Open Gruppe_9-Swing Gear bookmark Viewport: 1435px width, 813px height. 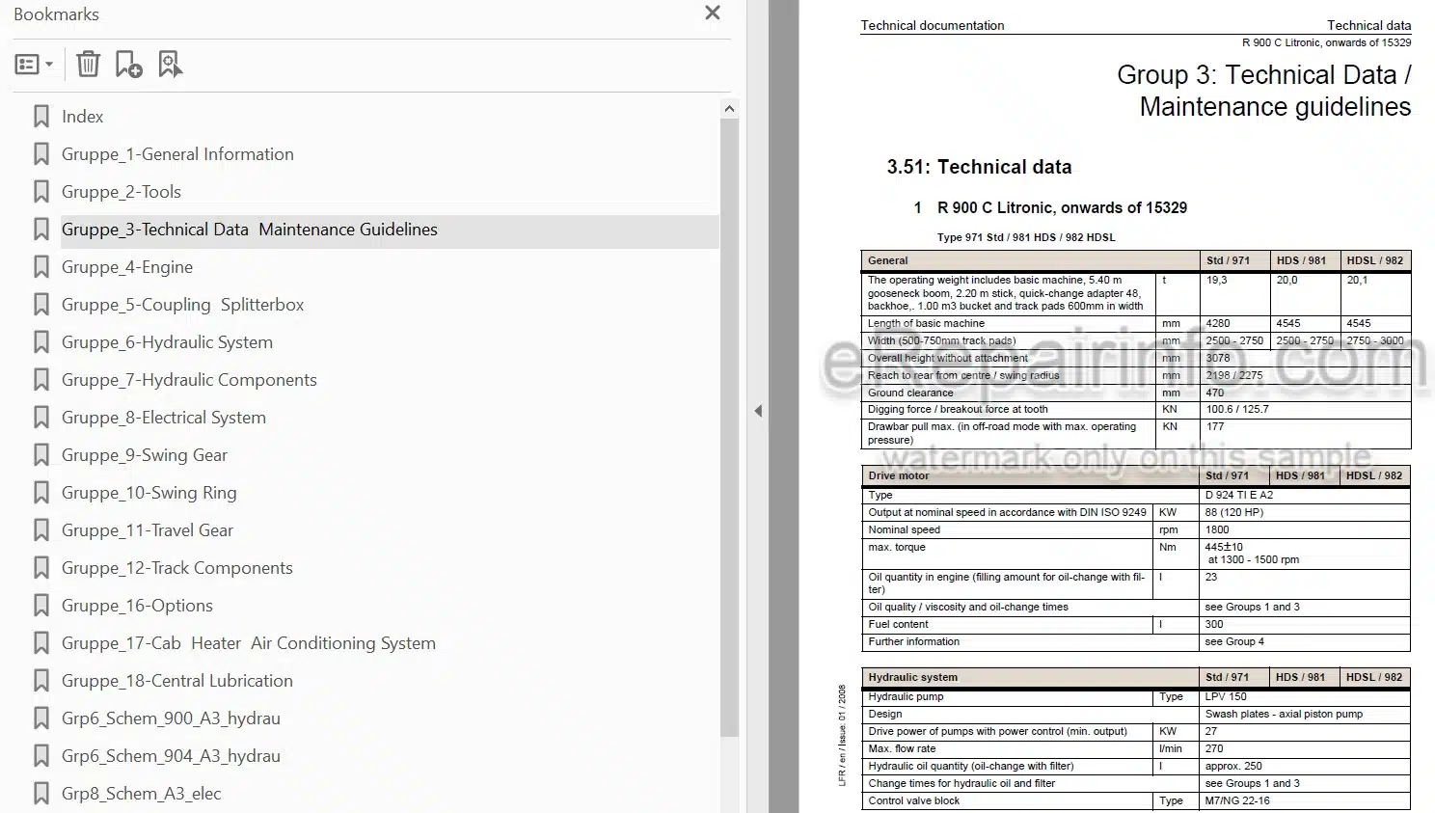(x=145, y=455)
